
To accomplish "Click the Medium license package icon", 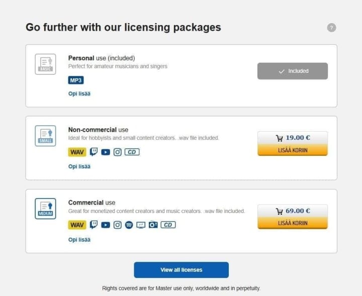I will (x=45, y=209).
